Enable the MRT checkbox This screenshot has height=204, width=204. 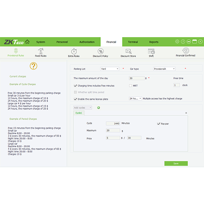coord(131,86)
